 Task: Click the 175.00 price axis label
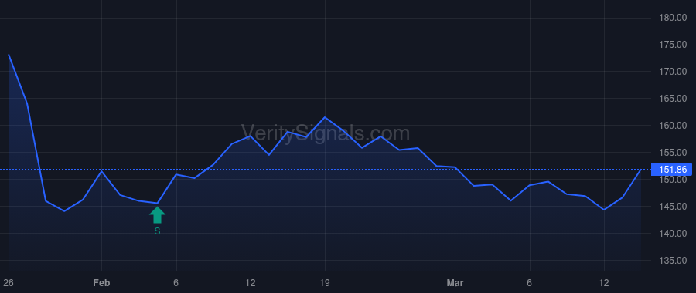coord(673,45)
